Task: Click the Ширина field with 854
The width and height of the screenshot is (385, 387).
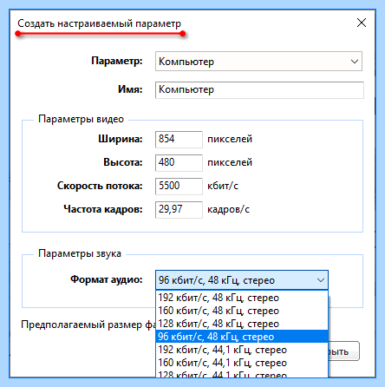Action: point(179,140)
